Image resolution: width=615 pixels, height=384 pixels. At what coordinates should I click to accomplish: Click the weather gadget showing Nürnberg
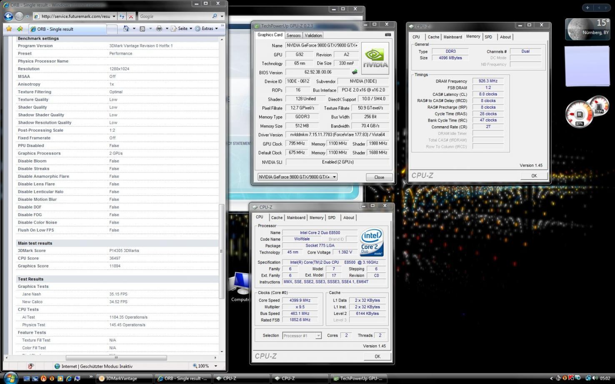coord(587,29)
